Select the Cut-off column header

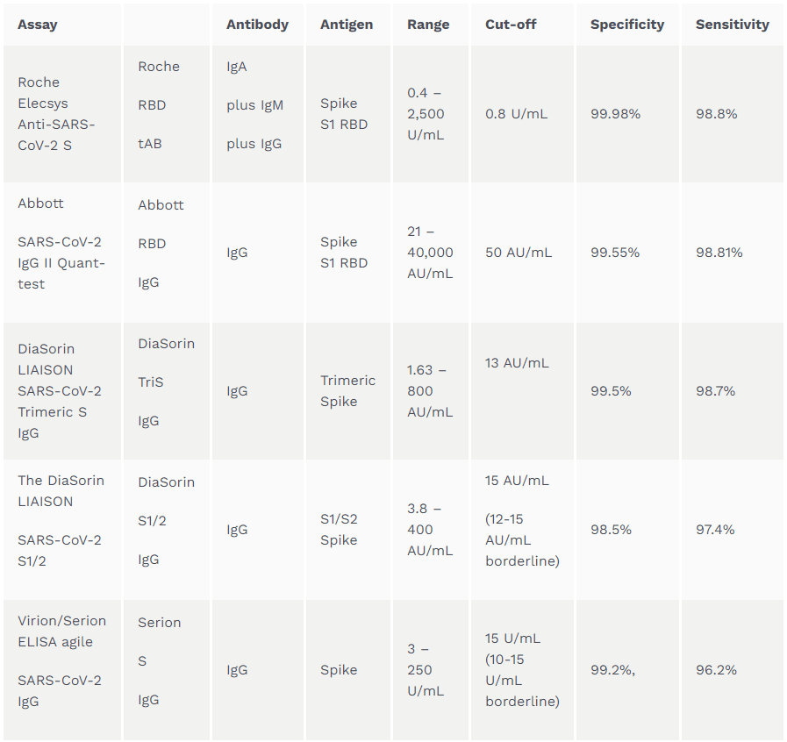pos(511,25)
